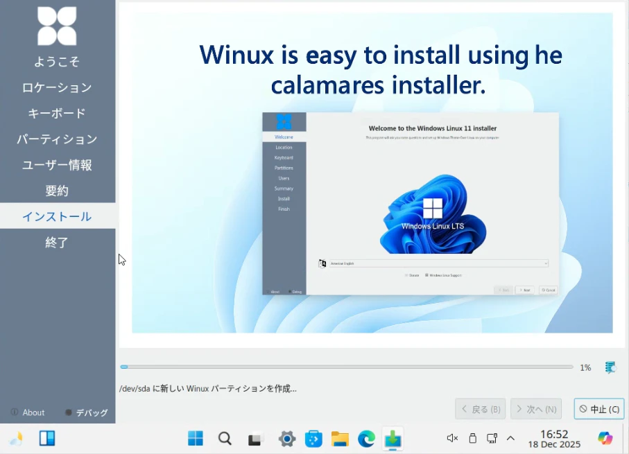The width and height of the screenshot is (629, 454).
Task: Click the removable device tray icon
Action: pos(472,438)
